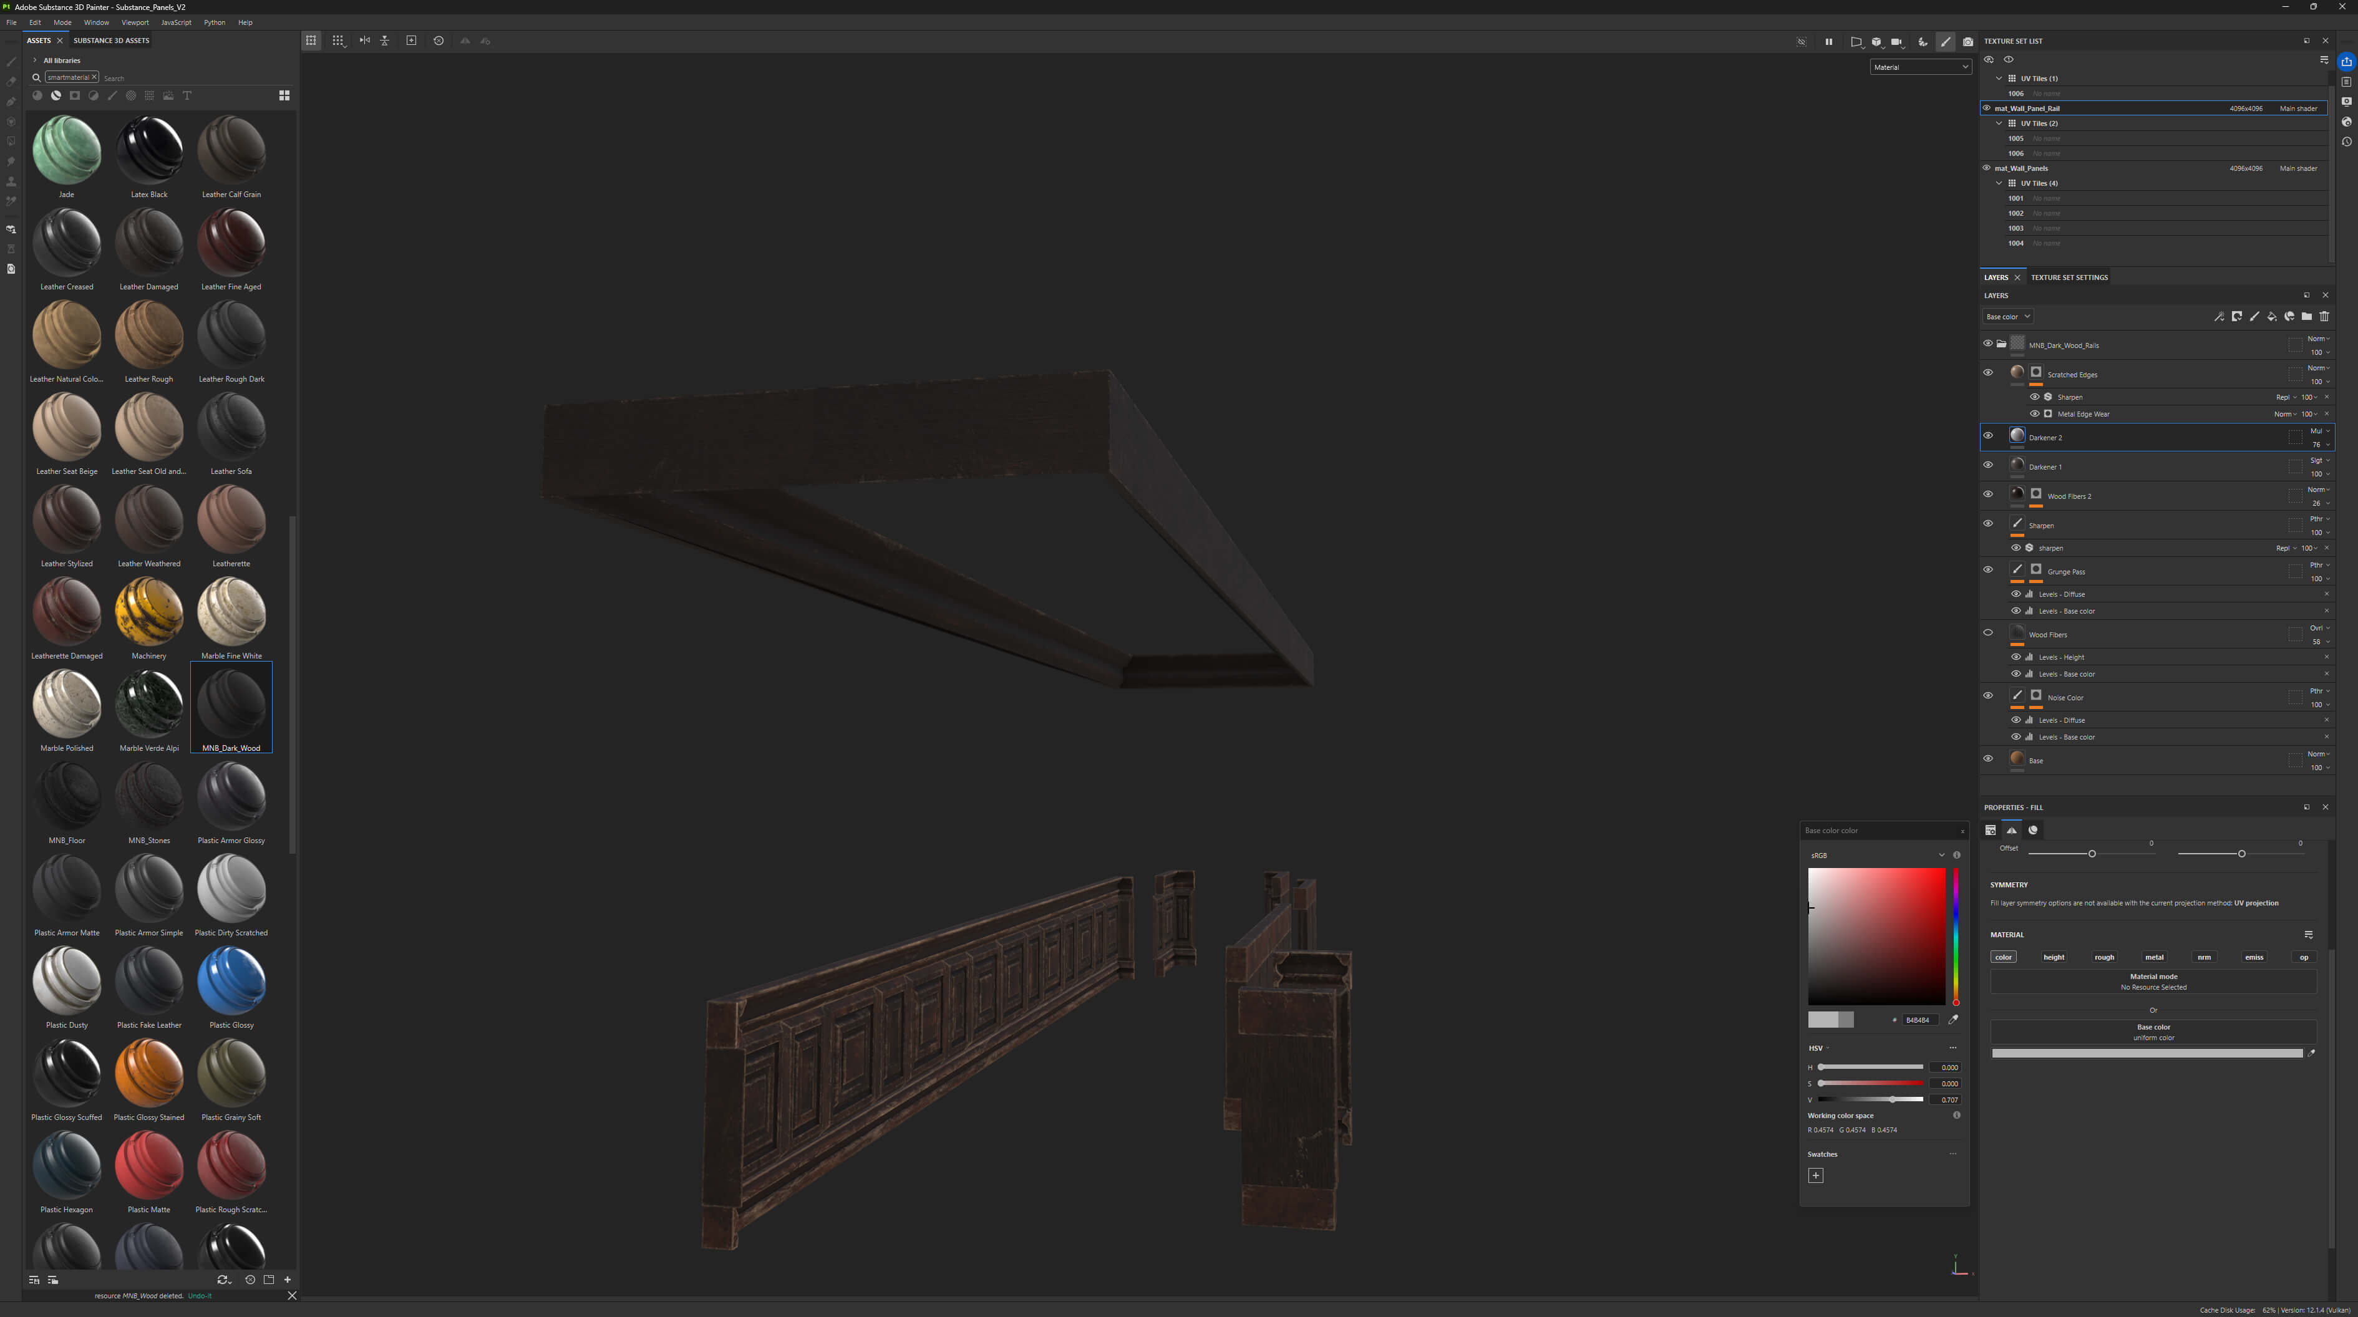
Task: Collapse UV Tiles (4) under mat_Wall_Panels
Action: click(x=1999, y=183)
